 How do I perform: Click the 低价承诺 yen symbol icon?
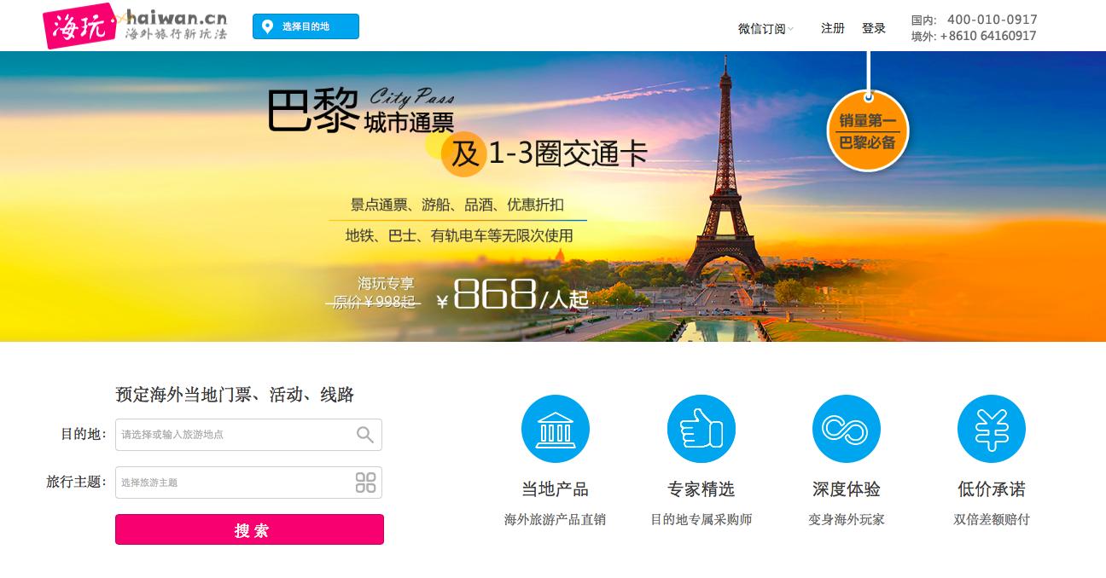[992, 429]
